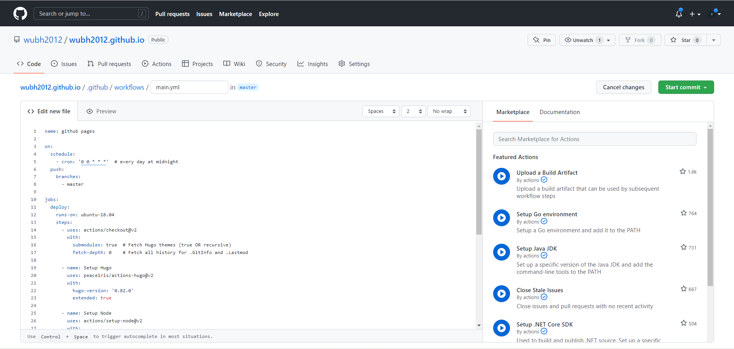Open the No wrap line mode dropdown
The image size is (734, 349).
pos(449,111)
